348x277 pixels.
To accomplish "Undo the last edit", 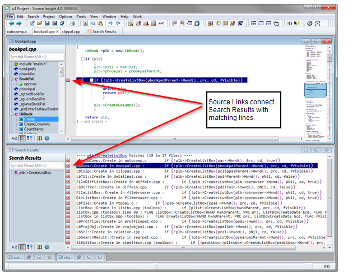I will coord(110,23).
